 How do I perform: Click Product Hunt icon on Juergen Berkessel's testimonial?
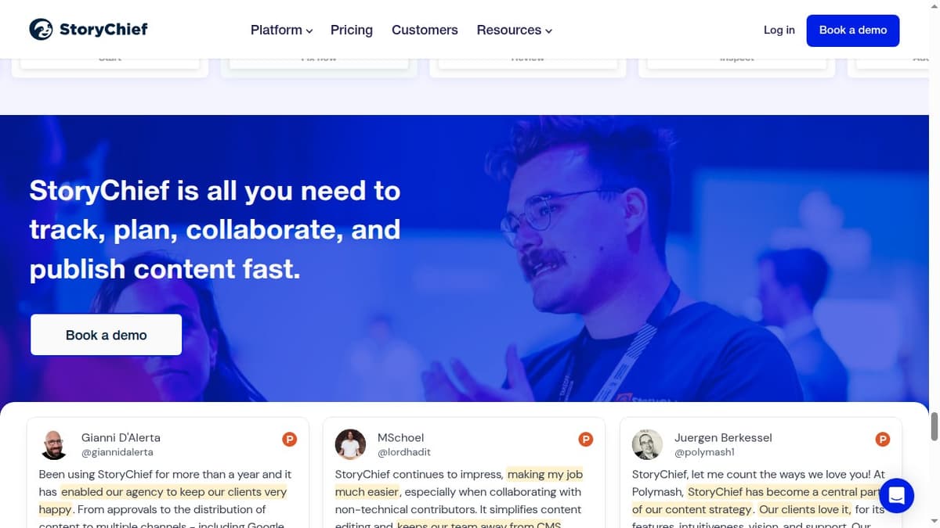(882, 439)
